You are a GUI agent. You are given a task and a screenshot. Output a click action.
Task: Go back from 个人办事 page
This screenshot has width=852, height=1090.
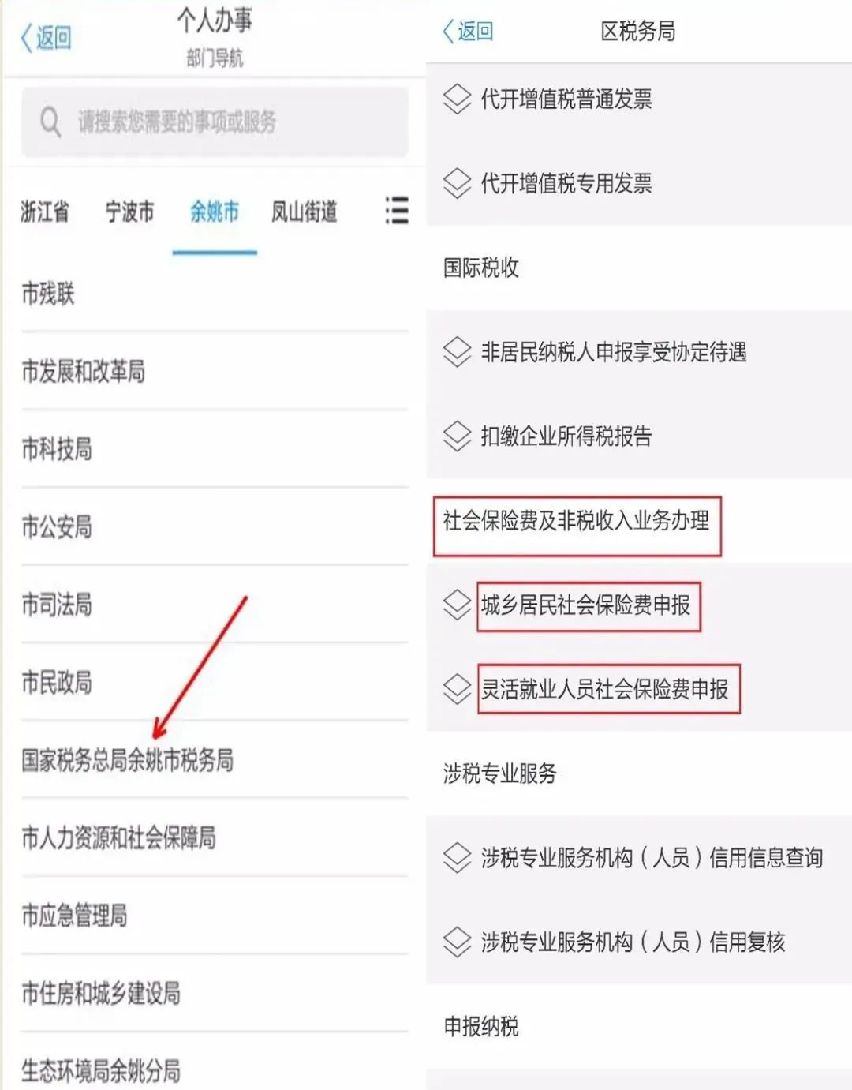tap(46, 37)
